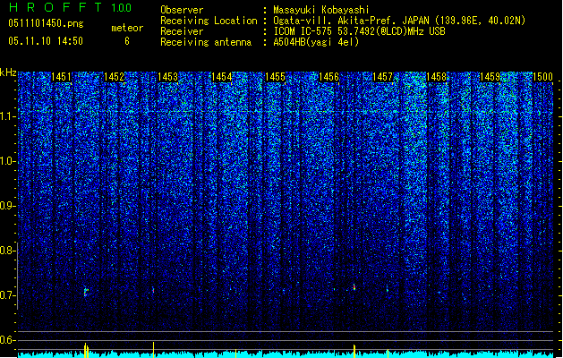Click the faint echo just after 1457
The height and width of the screenshot is (358, 563).
[x=388, y=289]
